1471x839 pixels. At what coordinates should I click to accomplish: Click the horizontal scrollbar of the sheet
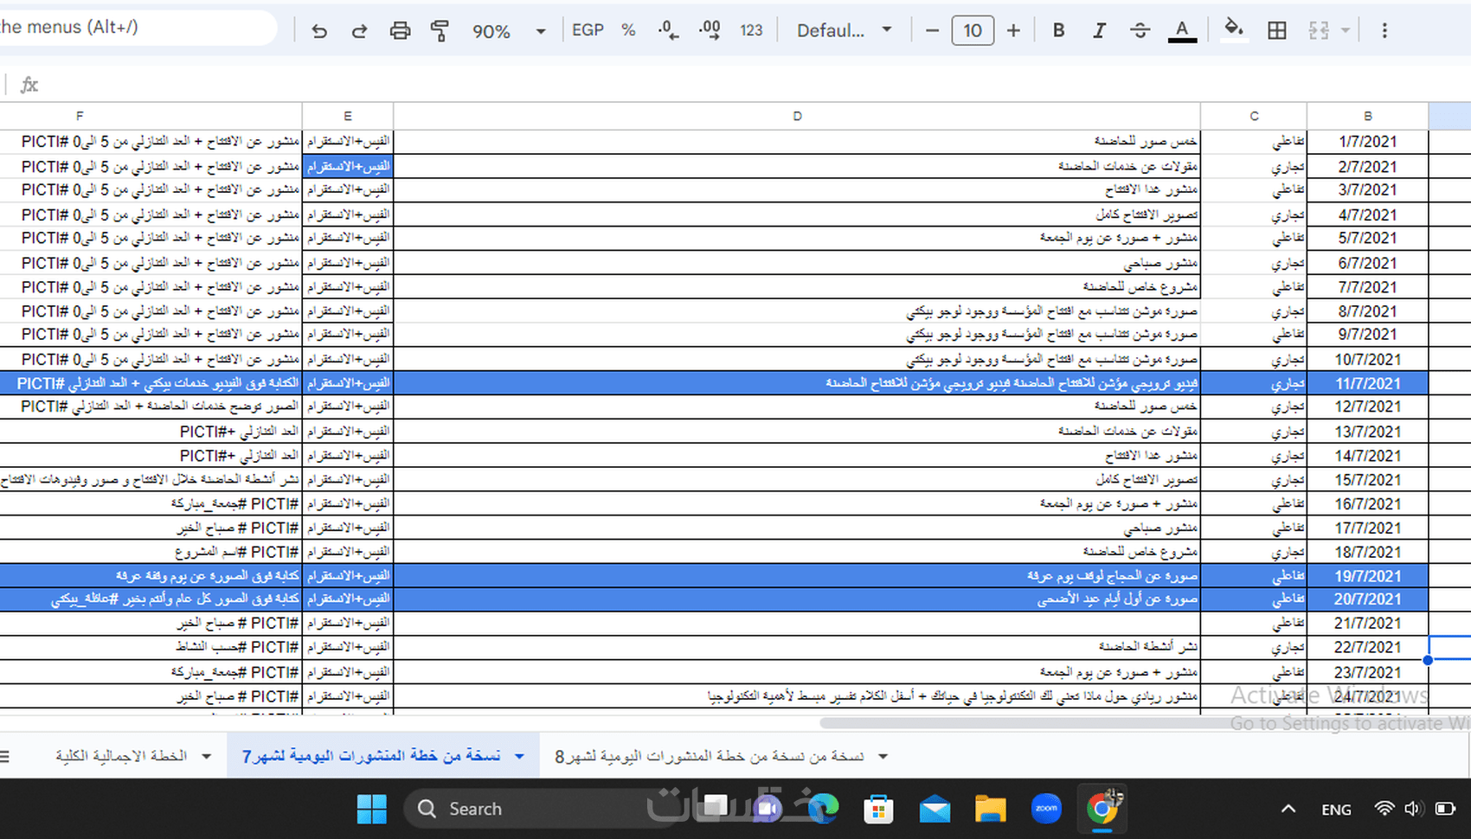(1142, 723)
